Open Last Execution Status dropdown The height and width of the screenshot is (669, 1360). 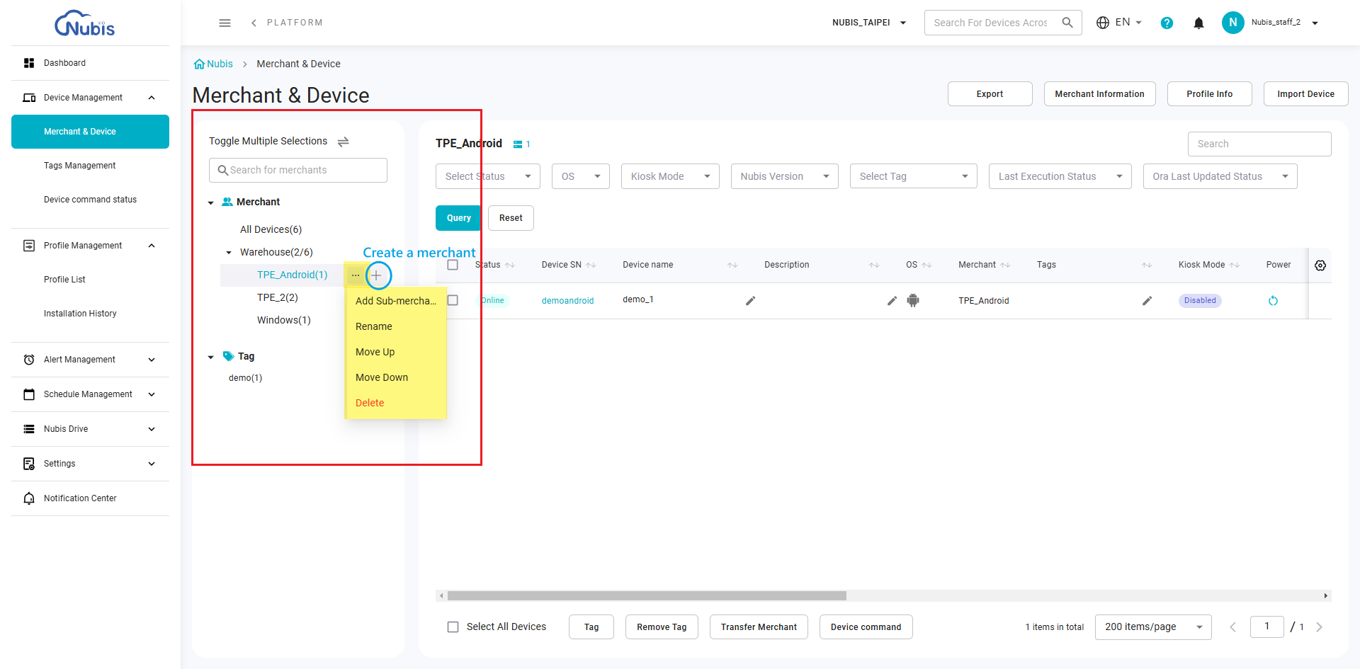[x=1060, y=176]
